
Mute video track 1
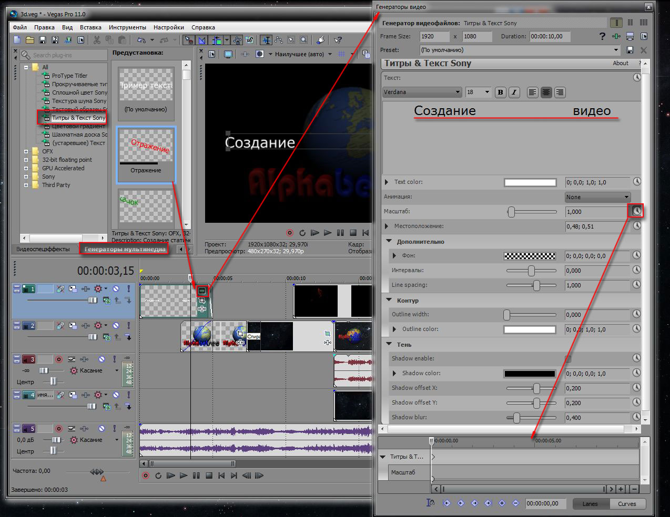(116, 289)
